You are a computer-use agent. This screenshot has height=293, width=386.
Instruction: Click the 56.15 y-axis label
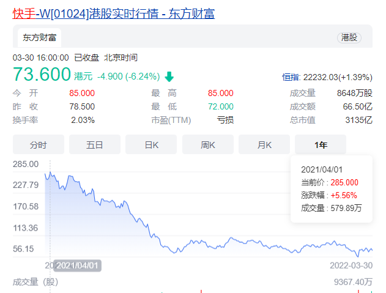[23, 249]
